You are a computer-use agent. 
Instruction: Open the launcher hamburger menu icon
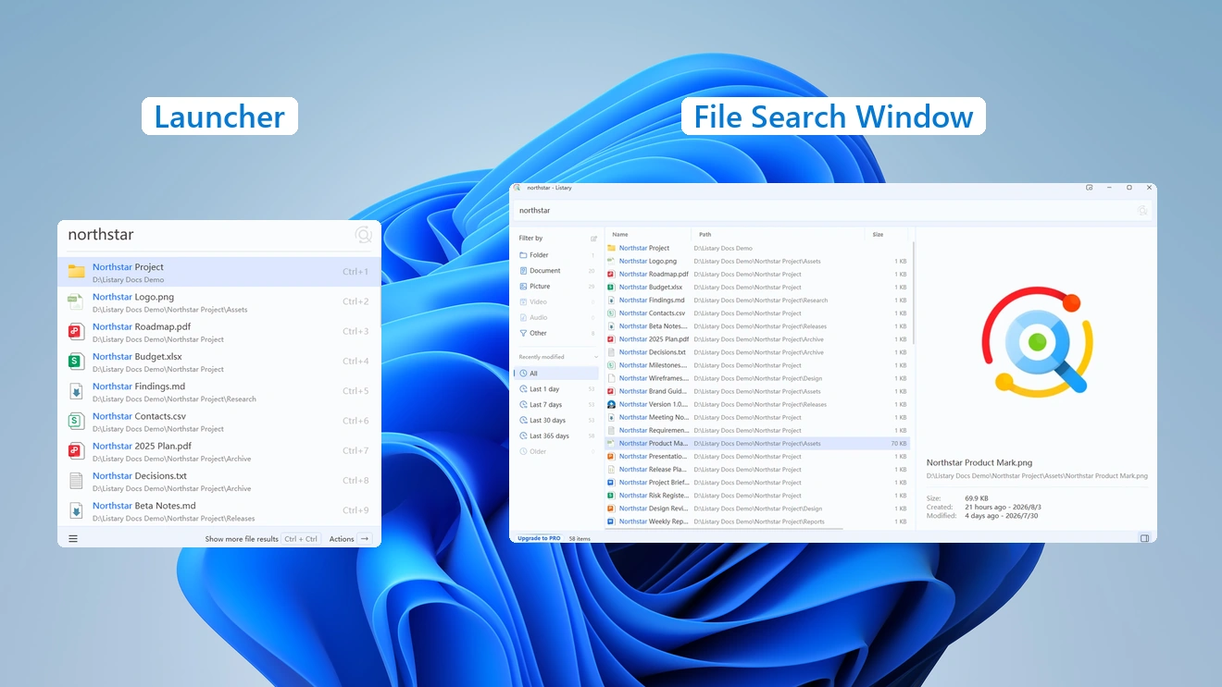click(73, 539)
